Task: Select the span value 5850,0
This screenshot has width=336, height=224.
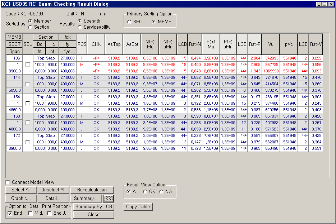Action: (14, 90)
